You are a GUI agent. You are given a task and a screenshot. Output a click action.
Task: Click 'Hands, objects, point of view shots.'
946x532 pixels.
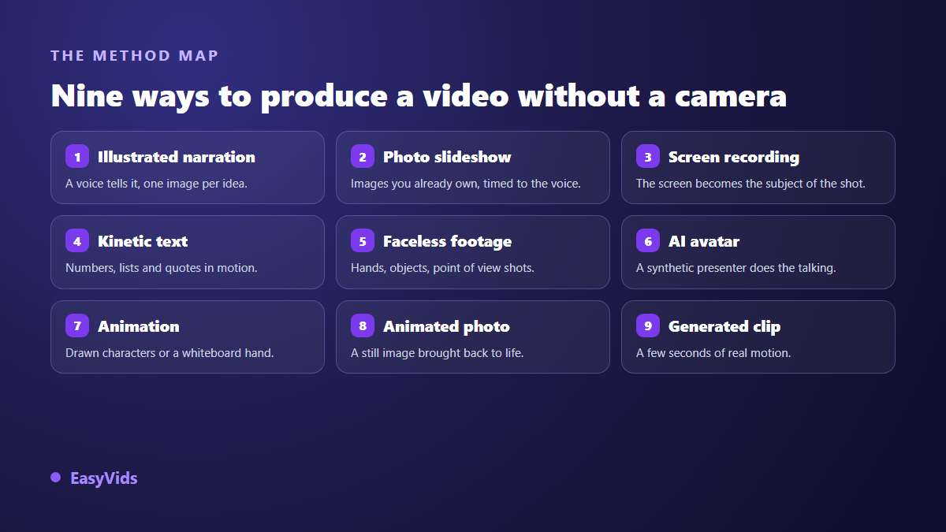[442, 268]
